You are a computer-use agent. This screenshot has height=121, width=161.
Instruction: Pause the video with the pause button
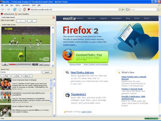[5, 64]
